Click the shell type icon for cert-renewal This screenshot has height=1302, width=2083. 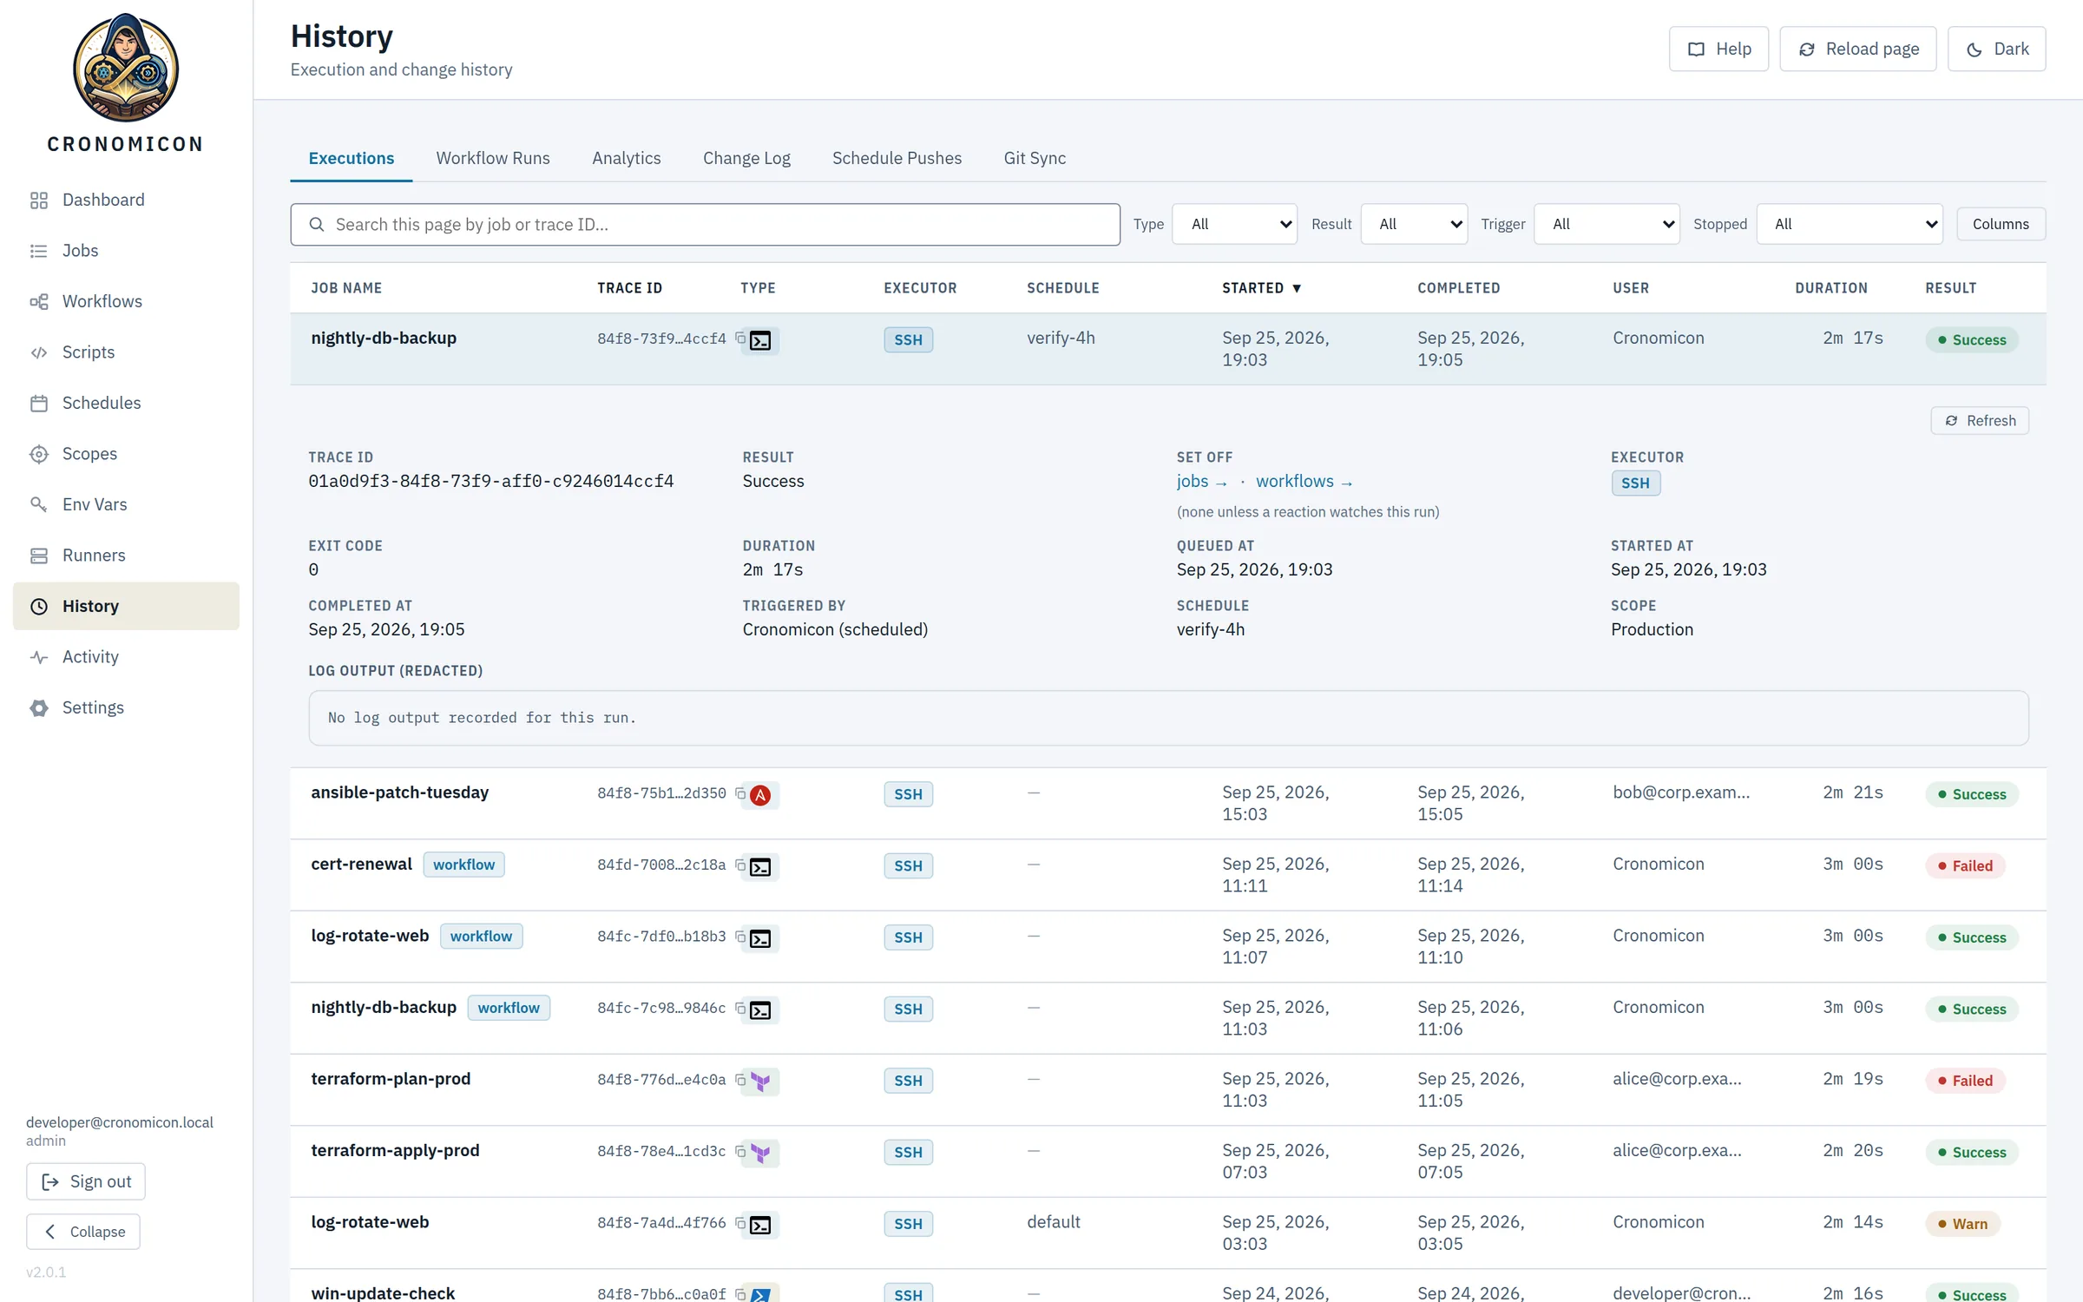click(x=760, y=867)
